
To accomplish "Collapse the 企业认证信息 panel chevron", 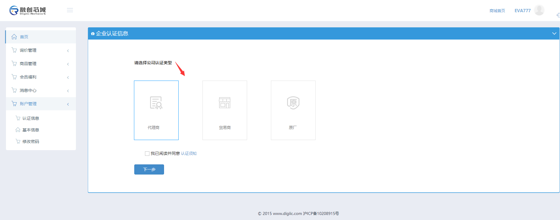I will click(x=554, y=34).
